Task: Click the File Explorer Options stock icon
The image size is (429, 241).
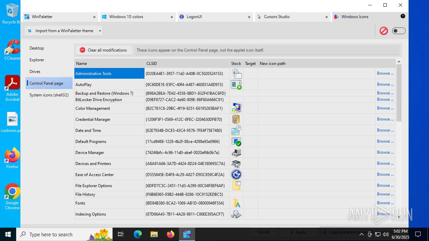Action: (x=236, y=185)
